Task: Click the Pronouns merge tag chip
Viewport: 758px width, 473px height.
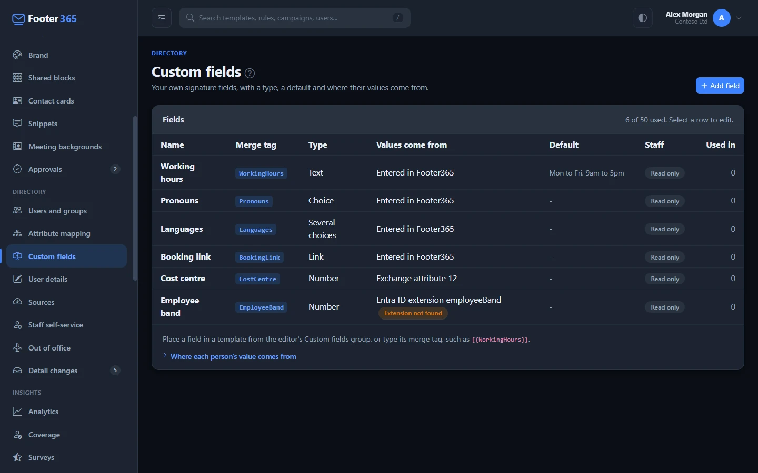Action: [x=254, y=201]
